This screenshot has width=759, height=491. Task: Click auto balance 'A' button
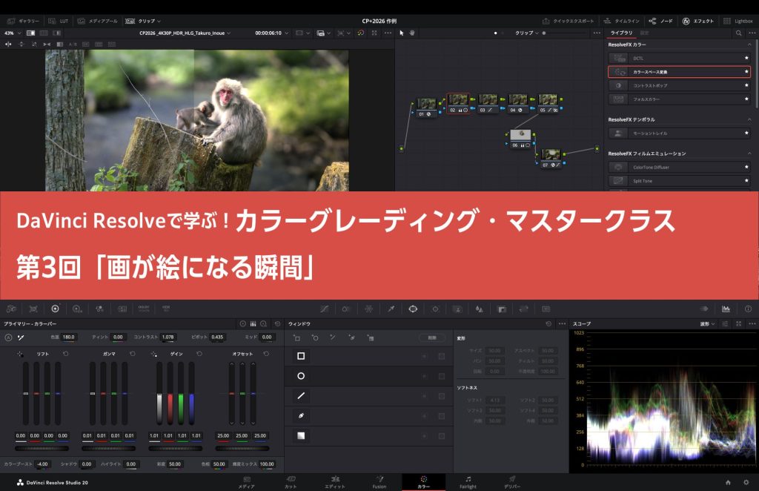pos(8,337)
